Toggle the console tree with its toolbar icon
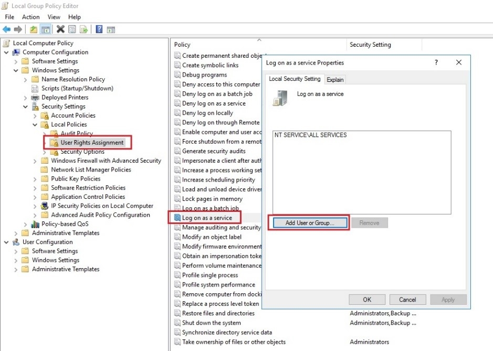This screenshot has width=493, height=351. (46, 29)
